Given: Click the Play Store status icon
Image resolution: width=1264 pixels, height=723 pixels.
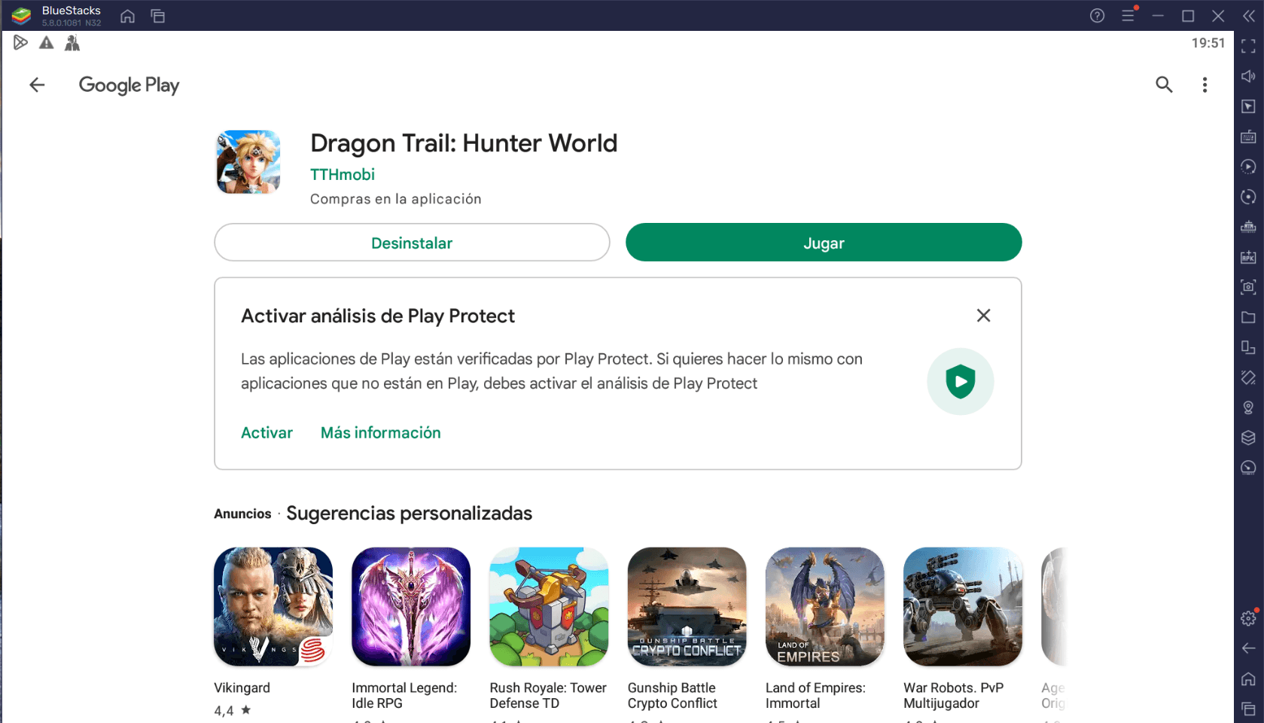Looking at the screenshot, I should pyautogui.click(x=20, y=43).
